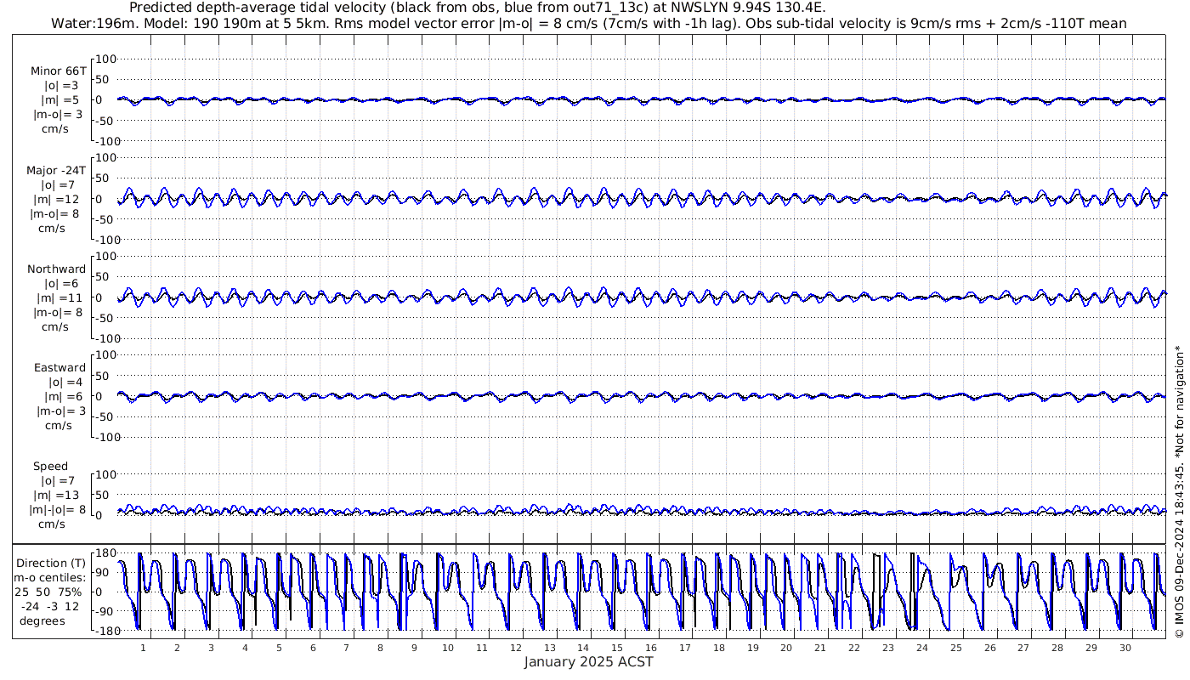Click date tick '20' on the time axis
The width and height of the screenshot is (1190, 680).
coord(786,648)
